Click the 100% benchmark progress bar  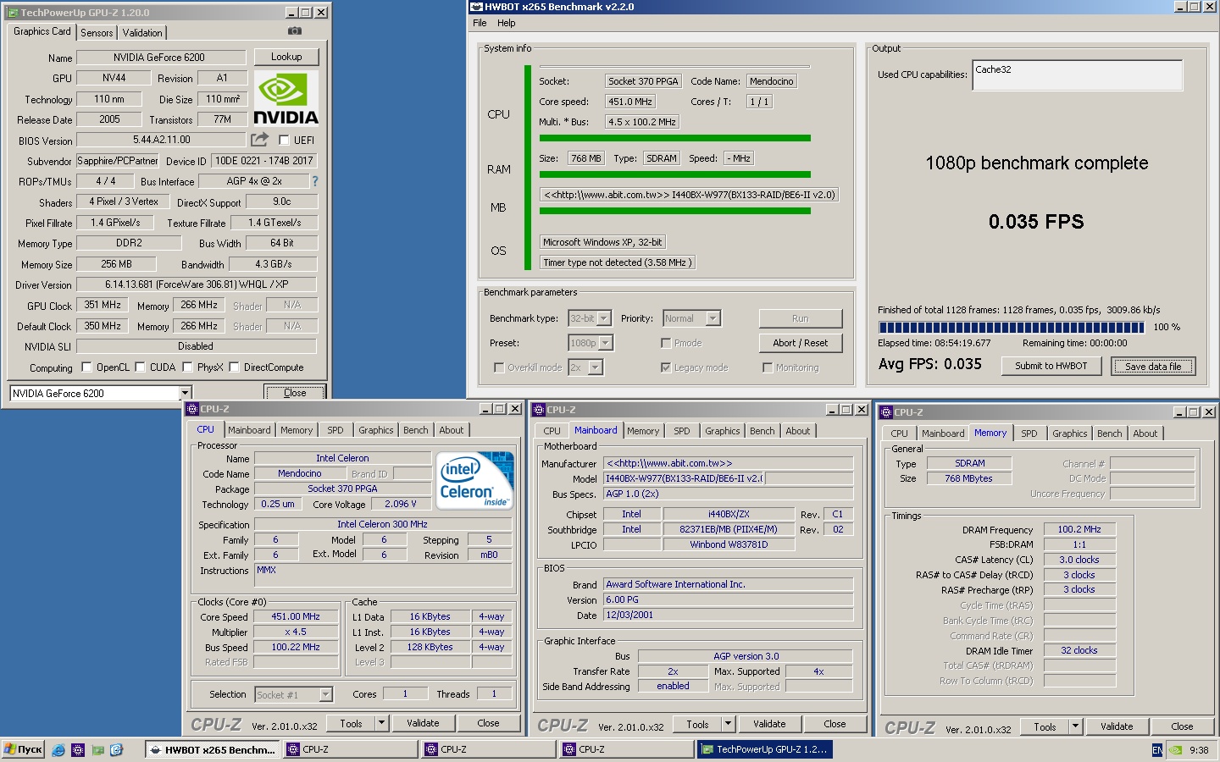pyautogui.click(x=1012, y=327)
